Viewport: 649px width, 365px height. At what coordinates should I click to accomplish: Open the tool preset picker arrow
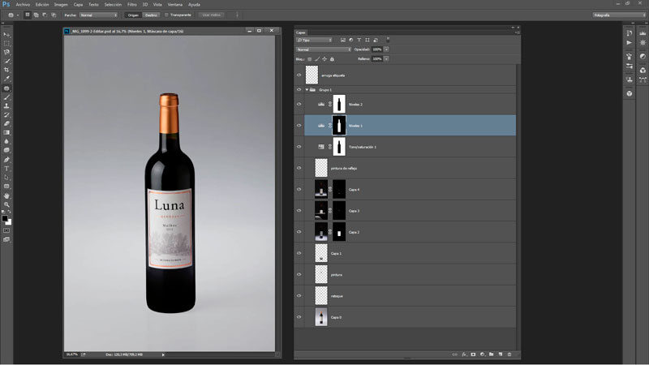(18, 15)
